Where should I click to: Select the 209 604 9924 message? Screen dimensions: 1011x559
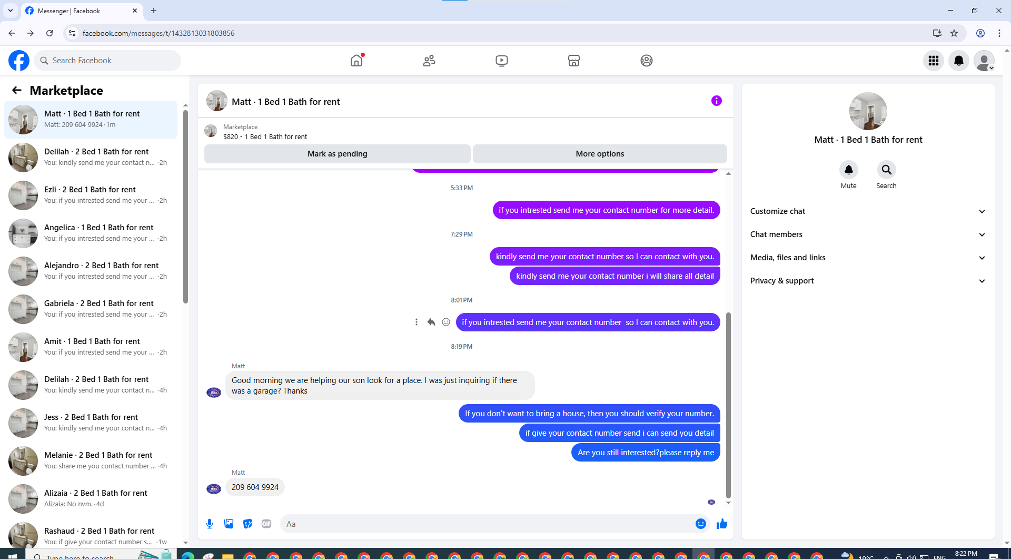255,487
